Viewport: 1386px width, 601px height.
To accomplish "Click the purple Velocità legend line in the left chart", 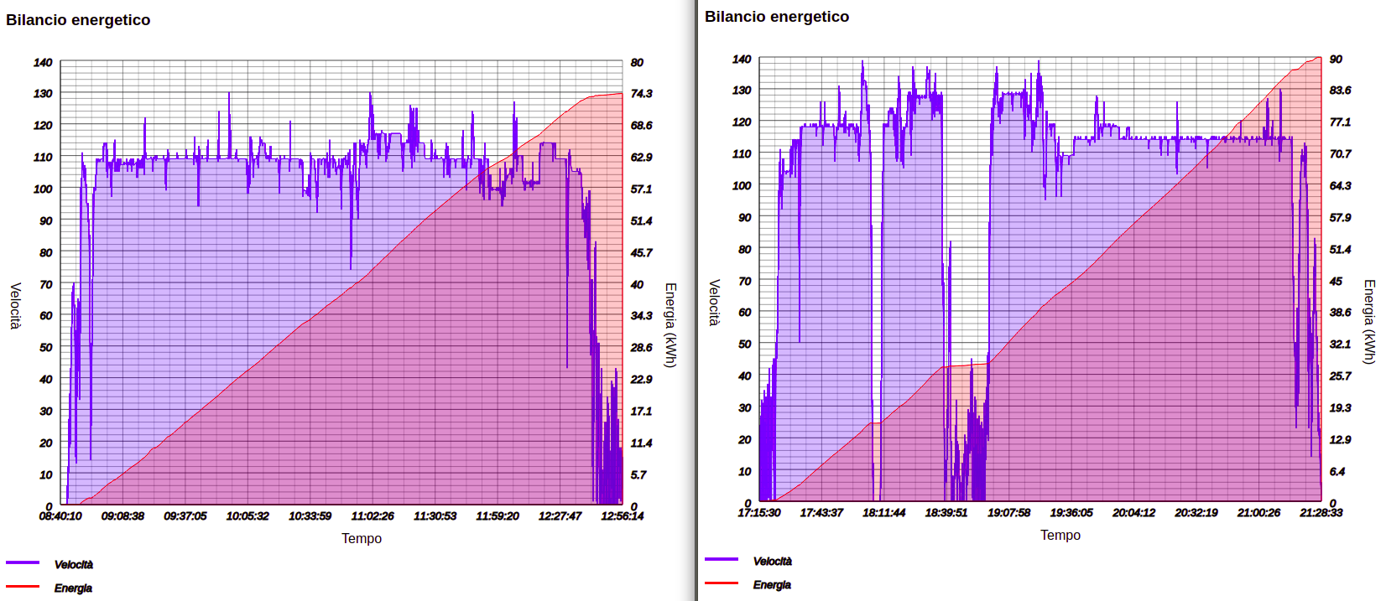I will pyautogui.click(x=23, y=562).
